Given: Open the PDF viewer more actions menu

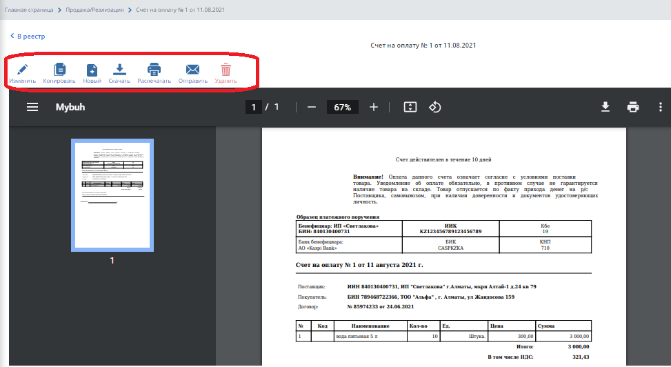Looking at the screenshot, I should click(660, 107).
